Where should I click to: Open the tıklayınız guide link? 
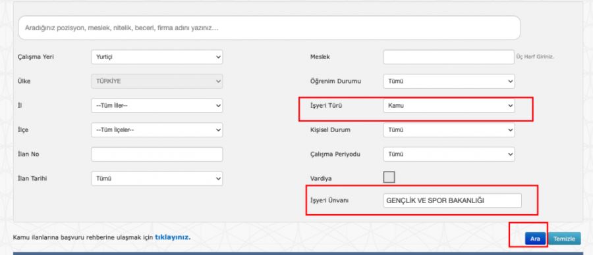click(173, 238)
